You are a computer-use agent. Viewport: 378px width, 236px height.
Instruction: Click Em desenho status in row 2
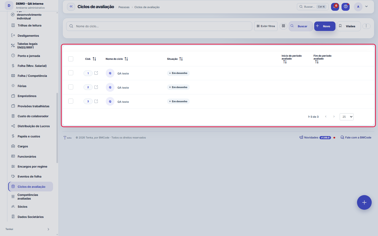(x=178, y=87)
